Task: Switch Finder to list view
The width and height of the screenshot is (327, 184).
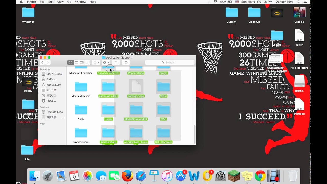Action: pyautogui.click(x=76, y=62)
